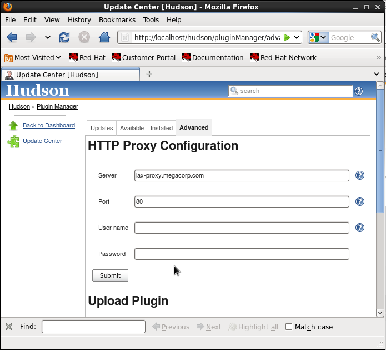
Task: Click the Google search magnifier icon
Action: (x=375, y=37)
